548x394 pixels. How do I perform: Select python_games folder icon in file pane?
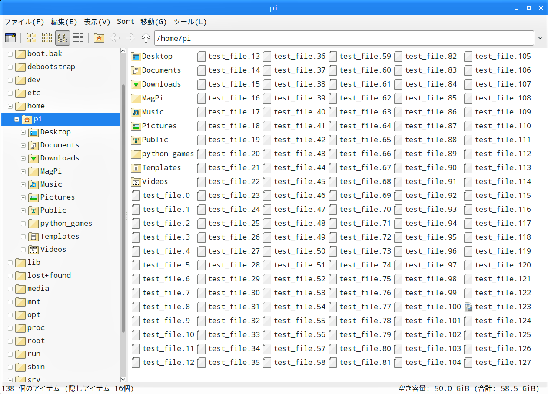click(136, 154)
